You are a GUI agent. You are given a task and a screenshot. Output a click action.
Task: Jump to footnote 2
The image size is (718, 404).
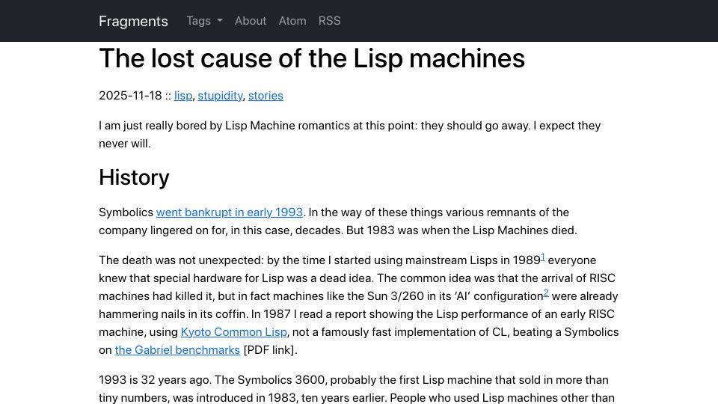click(x=546, y=293)
